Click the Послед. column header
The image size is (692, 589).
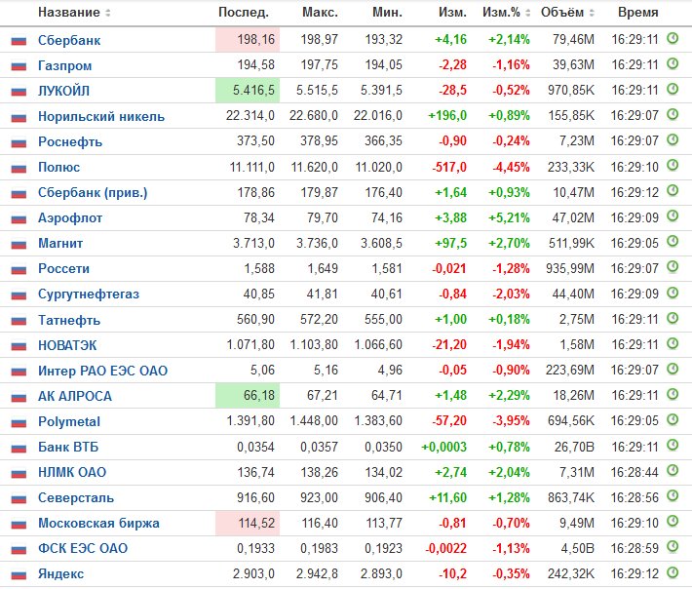(244, 13)
